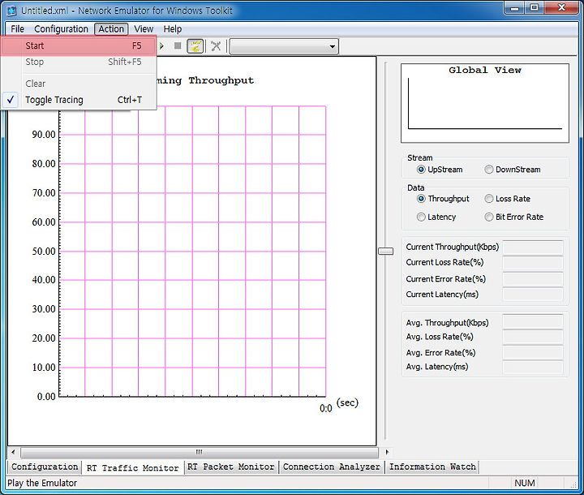
Task: Click the "Play the Emulator" status bar text
Action: point(42,483)
